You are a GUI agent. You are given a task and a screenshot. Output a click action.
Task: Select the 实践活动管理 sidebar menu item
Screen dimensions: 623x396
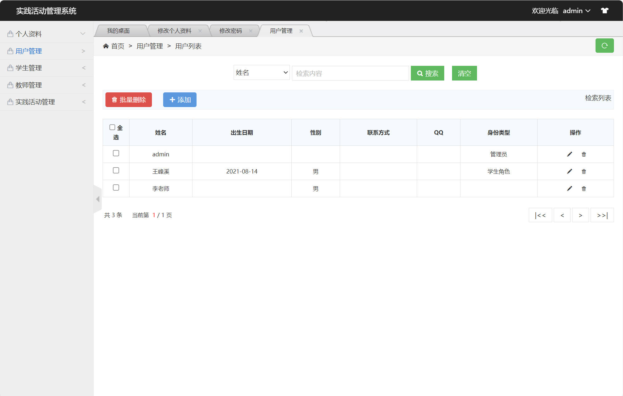pos(35,101)
